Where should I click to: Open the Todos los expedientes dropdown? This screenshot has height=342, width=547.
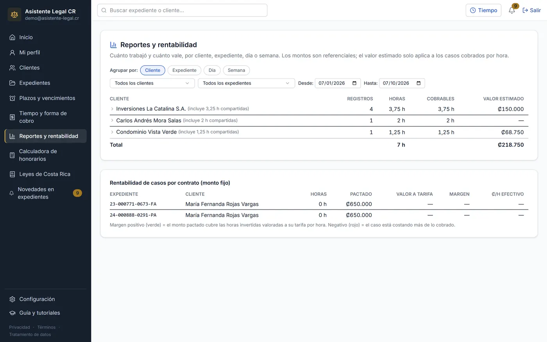pos(247,83)
